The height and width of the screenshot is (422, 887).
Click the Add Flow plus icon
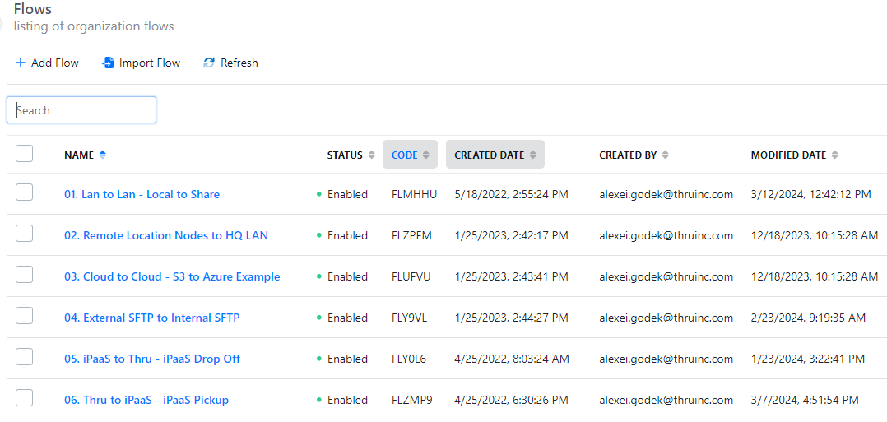(x=21, y=63)
